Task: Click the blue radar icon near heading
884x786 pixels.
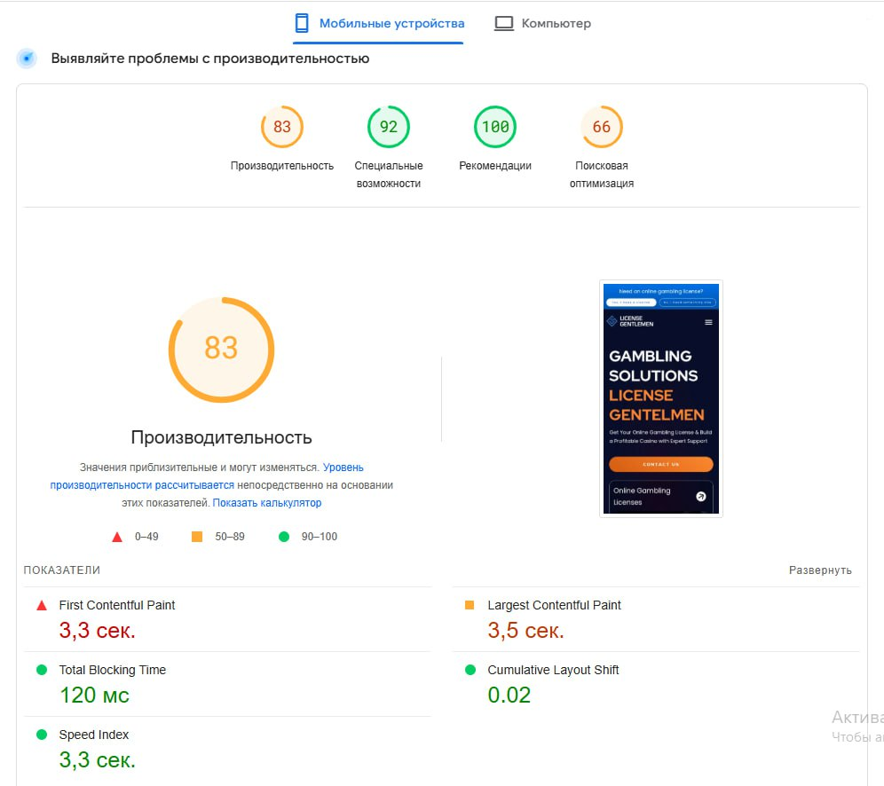Action: (28, 59)
